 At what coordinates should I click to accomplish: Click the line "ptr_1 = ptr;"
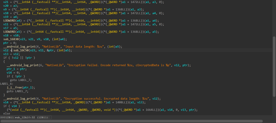click(16, 69)
